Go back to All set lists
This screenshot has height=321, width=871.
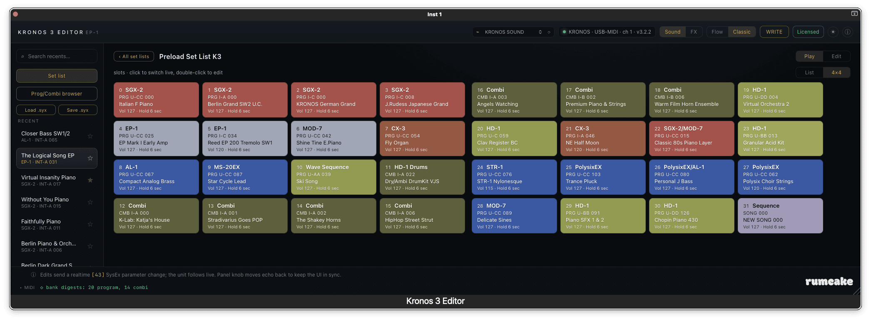(x=134, y=56)
